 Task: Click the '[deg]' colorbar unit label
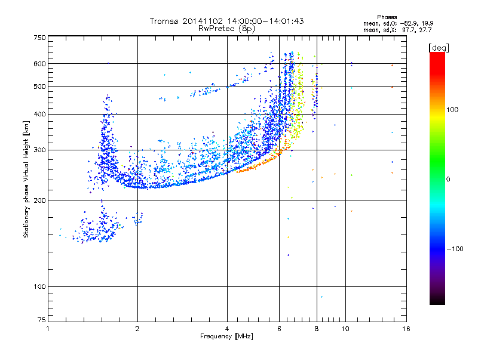click(x=439, y=48)
